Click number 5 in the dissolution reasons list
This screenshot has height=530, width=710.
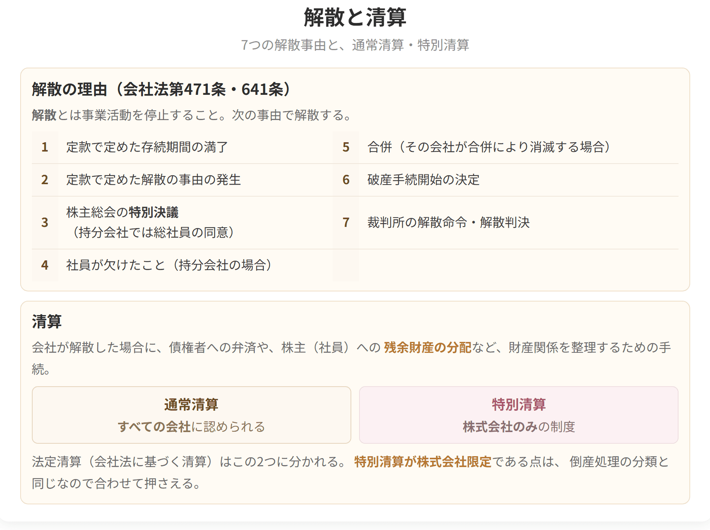tap(346, 147)
